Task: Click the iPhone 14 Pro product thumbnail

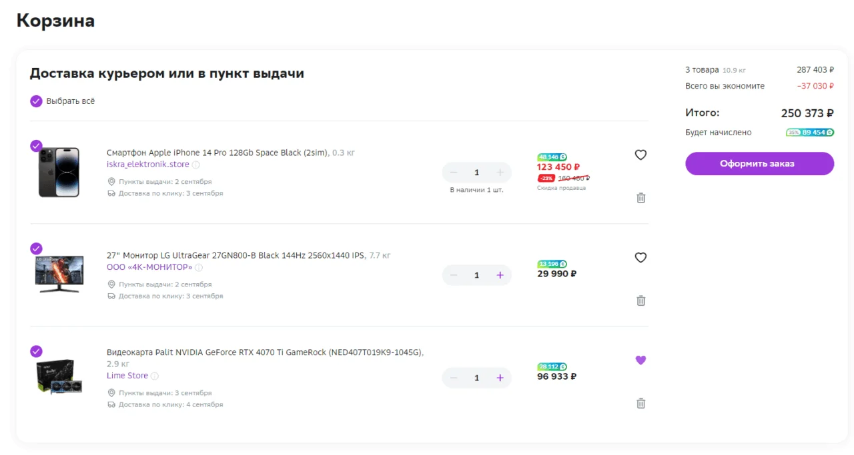Action: pos(59,173)
